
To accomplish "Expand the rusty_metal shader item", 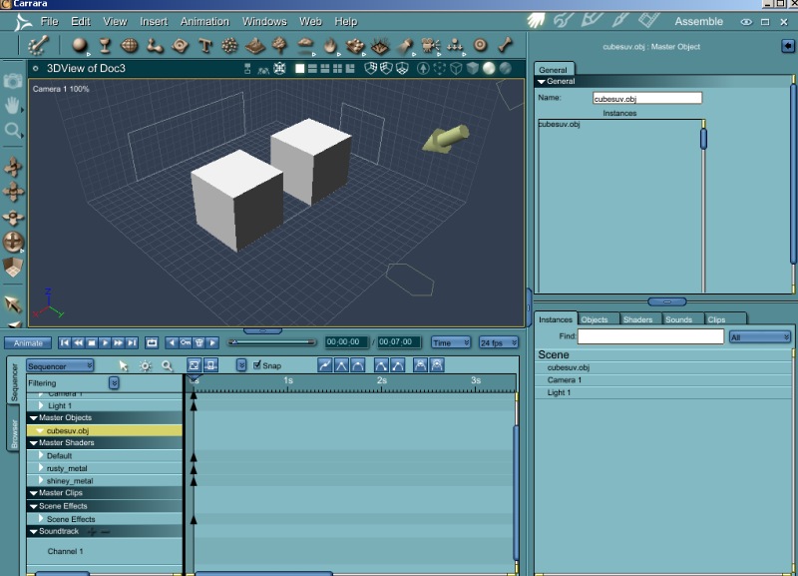I will 41,468.
